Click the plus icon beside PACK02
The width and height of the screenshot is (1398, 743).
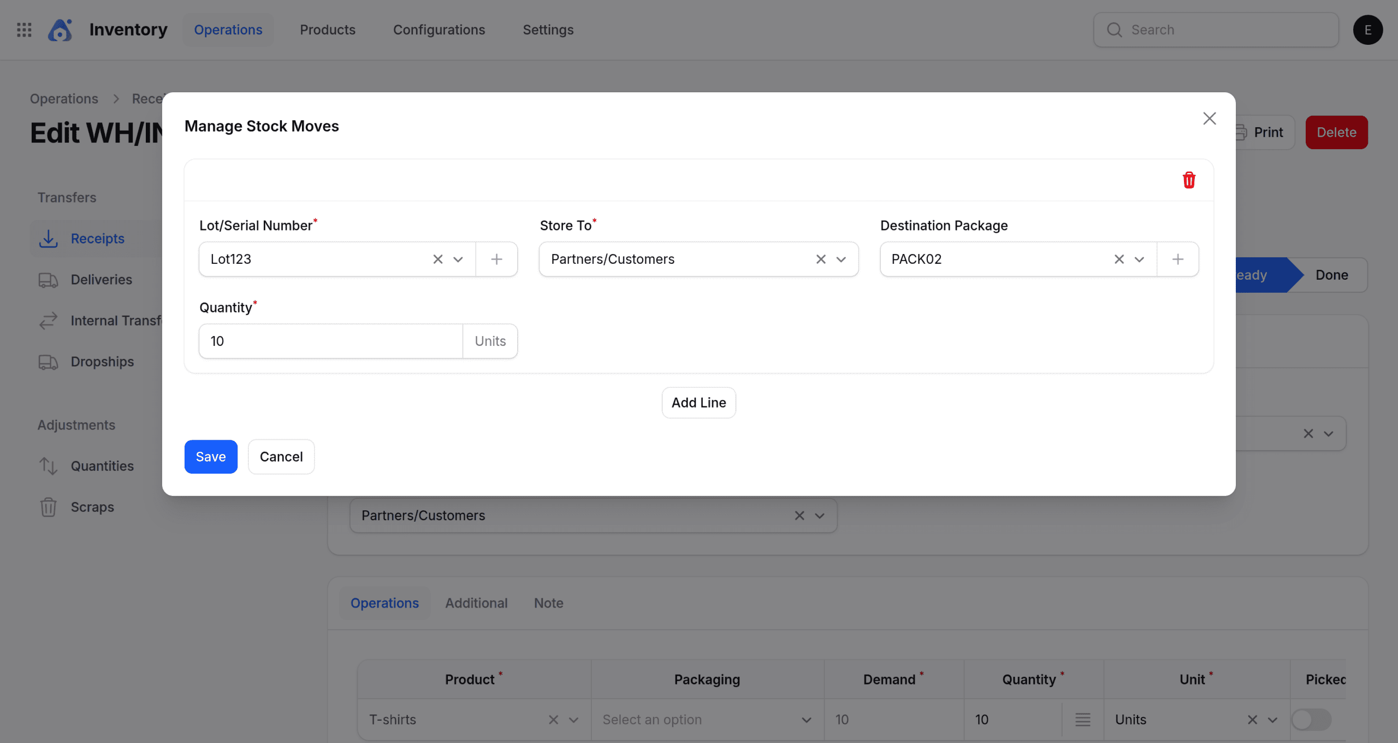point(1177,259)
